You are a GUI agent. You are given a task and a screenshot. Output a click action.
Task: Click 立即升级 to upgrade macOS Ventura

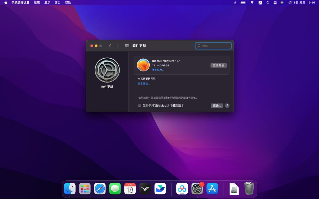click(x=219, y=65)
